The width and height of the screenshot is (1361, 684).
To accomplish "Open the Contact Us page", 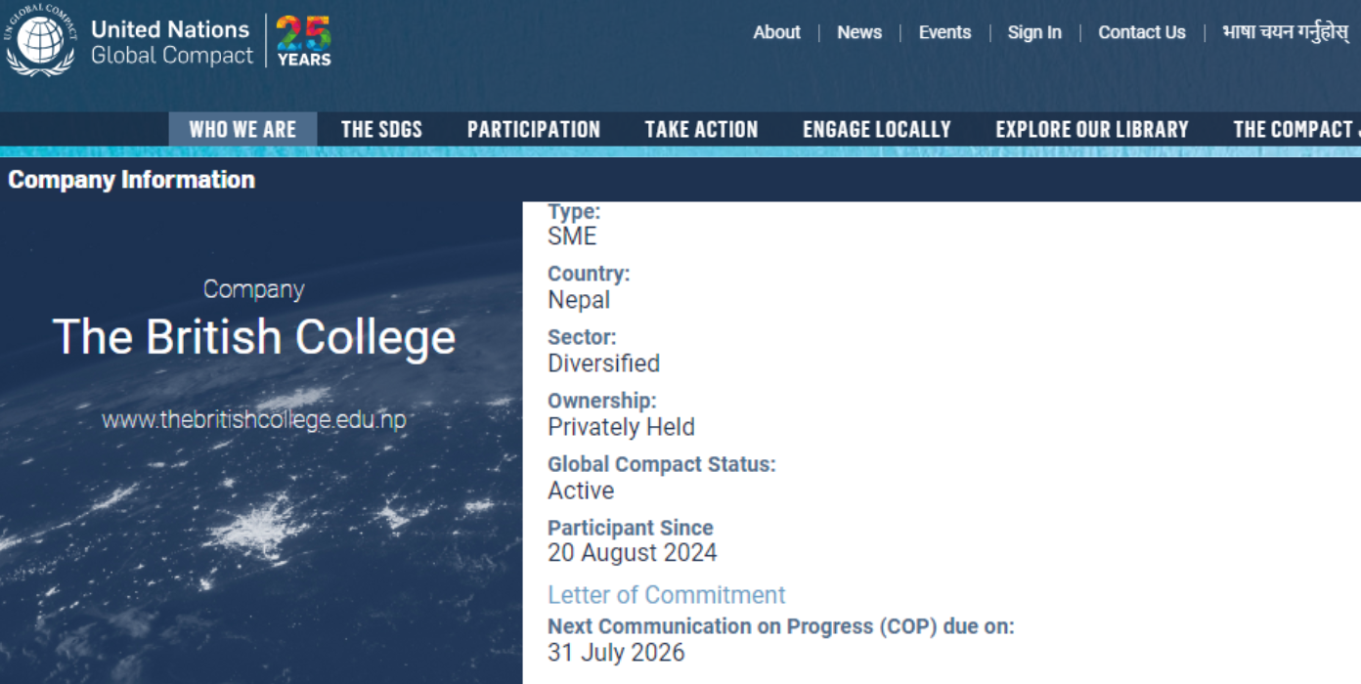I will point(1141,32).
